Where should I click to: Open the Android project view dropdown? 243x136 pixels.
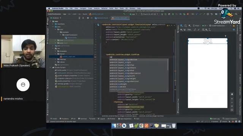[x=56, y=18]
